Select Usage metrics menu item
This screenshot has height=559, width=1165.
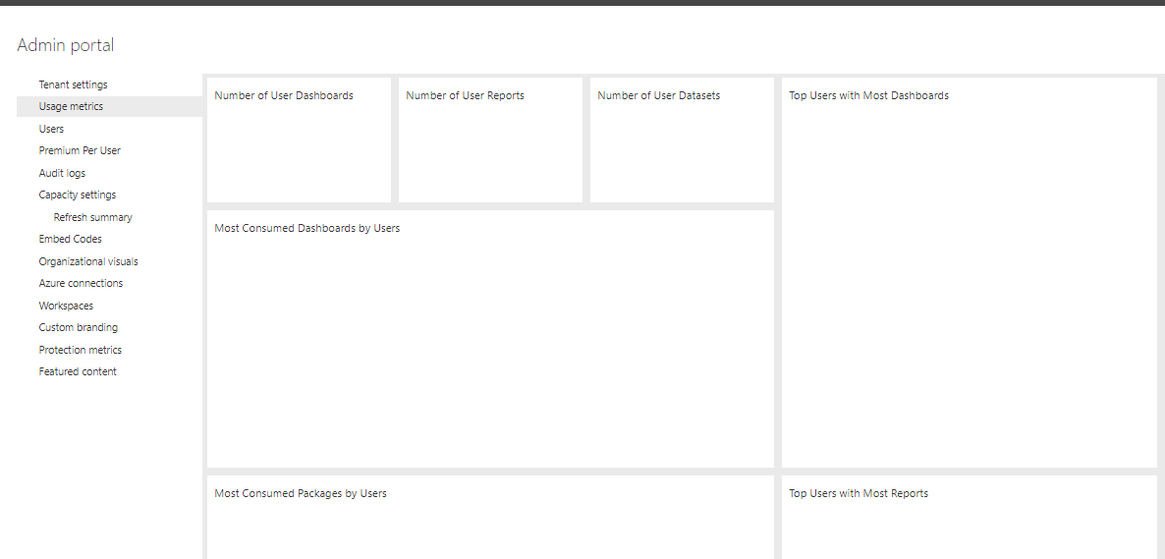[108, 106]
